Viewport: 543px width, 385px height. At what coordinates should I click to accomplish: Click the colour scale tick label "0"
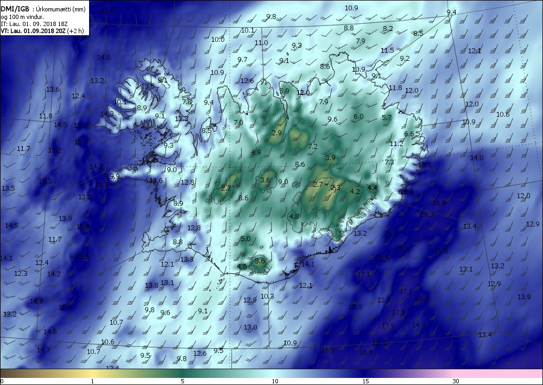pyautogui.click(x=2, y=381)
